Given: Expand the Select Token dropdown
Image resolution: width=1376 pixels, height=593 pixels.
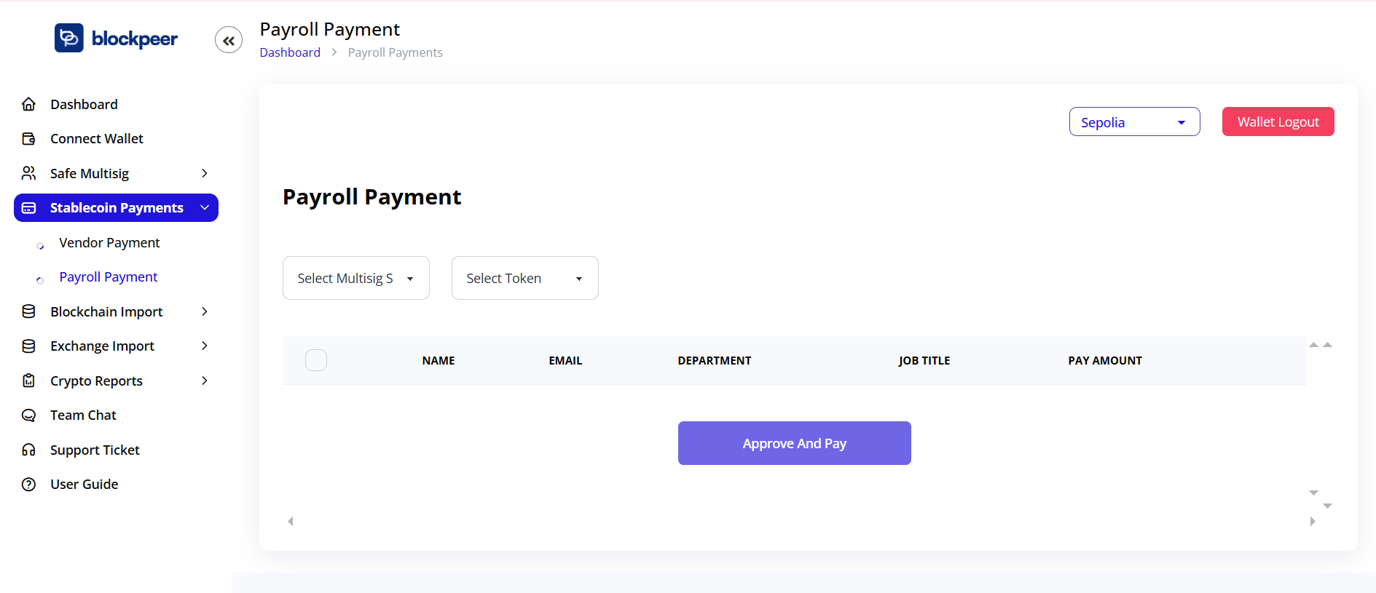Looking at the screenshot, I should 524,278.
